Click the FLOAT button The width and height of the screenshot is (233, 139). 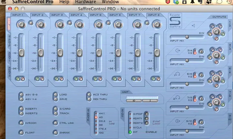pyautogui.click(x=22, y=133)
